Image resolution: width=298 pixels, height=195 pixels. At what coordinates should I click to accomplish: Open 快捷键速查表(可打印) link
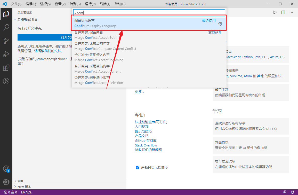(151, 122)
